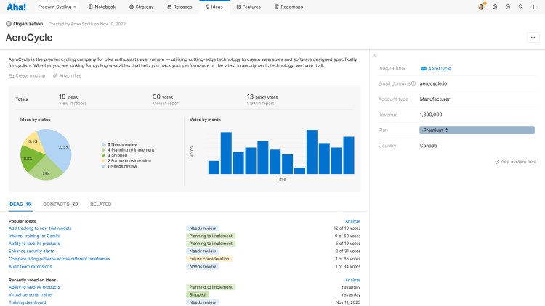Click the 4 Planning to implement legend entry
The height and width of the screenshot is (306, 545).
(128, 150)
